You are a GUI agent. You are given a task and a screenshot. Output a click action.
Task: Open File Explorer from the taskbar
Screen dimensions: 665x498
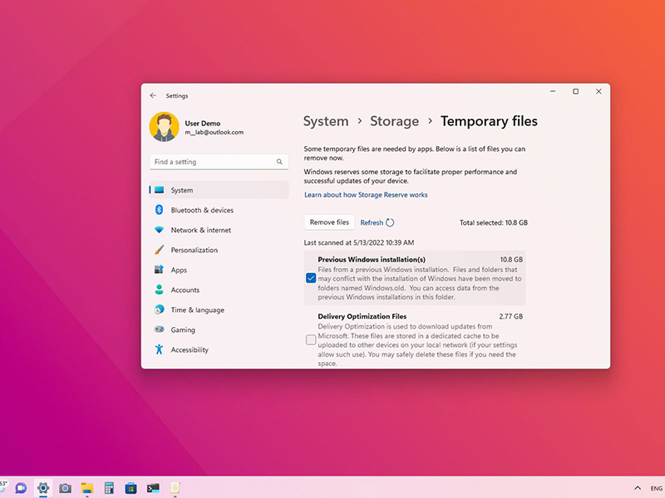tap(87, 488)
